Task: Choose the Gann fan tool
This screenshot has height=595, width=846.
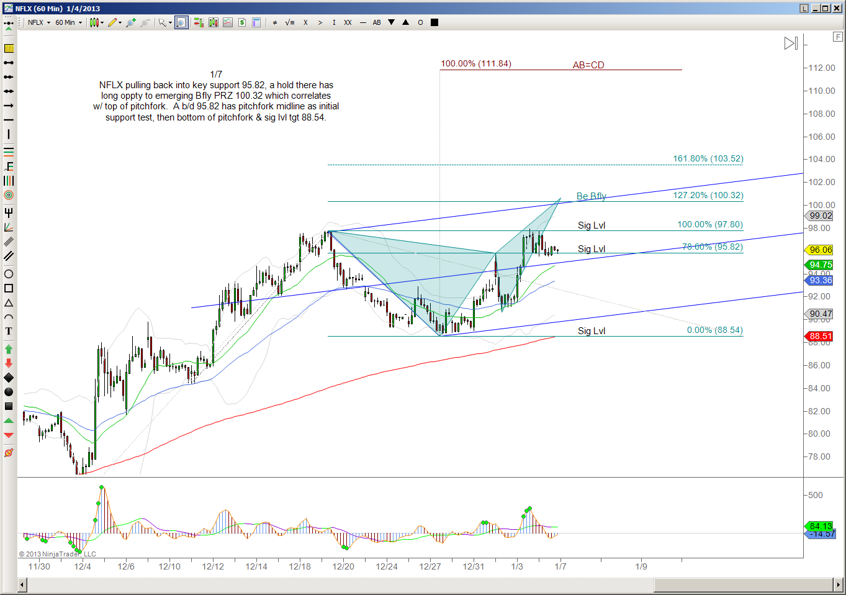Action: (9, 227)
